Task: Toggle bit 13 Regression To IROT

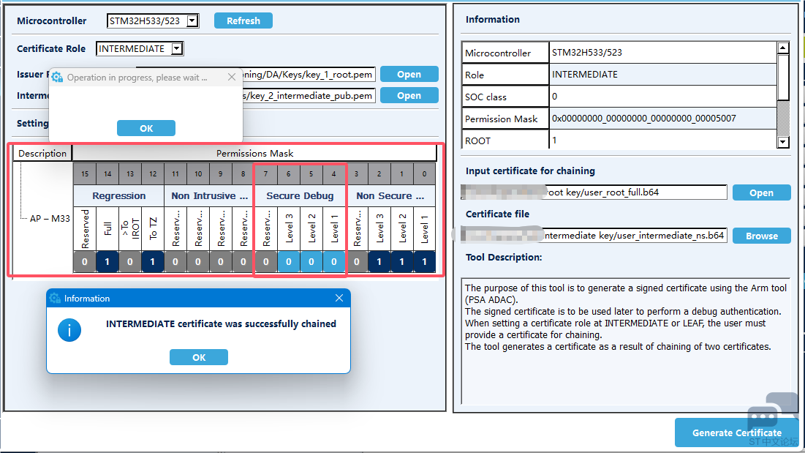Action: 130,261
